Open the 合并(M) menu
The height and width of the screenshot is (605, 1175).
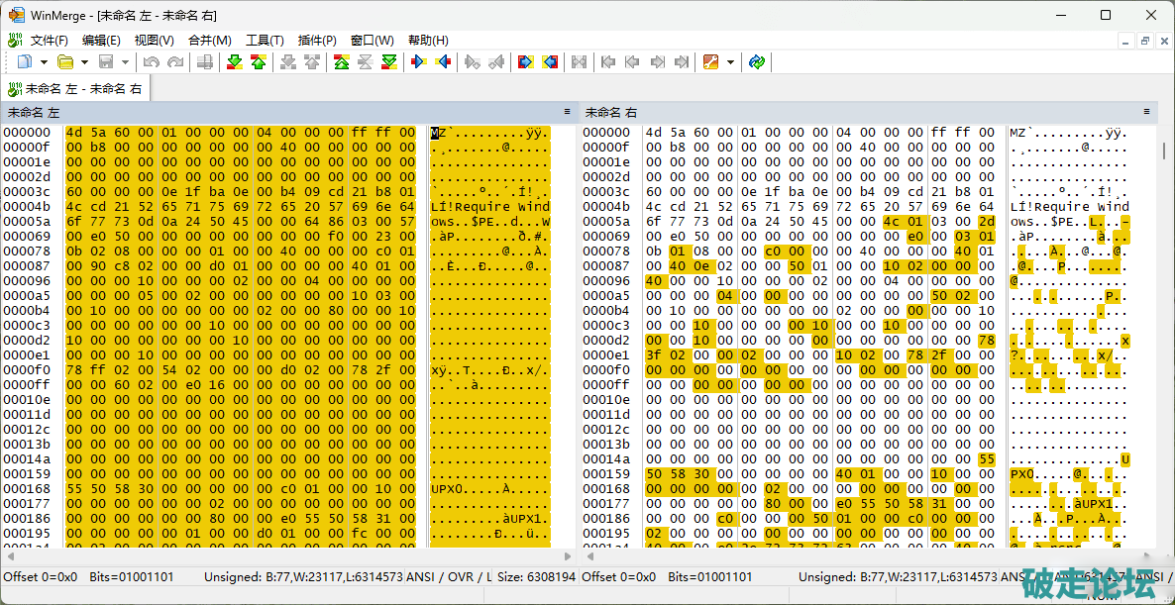coord(209,41)
